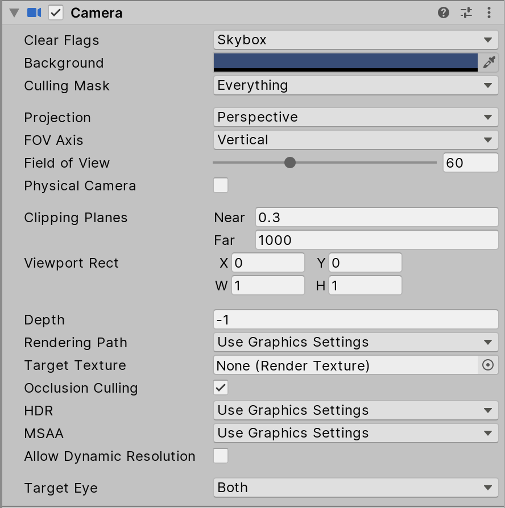Uncheck the Occlusion Culling checkbox
The height and width of the screenshot is (508, 505).
click(x=221, y=388)
